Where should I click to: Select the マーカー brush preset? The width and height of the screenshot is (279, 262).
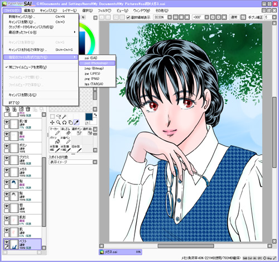(x=55, y=131)
